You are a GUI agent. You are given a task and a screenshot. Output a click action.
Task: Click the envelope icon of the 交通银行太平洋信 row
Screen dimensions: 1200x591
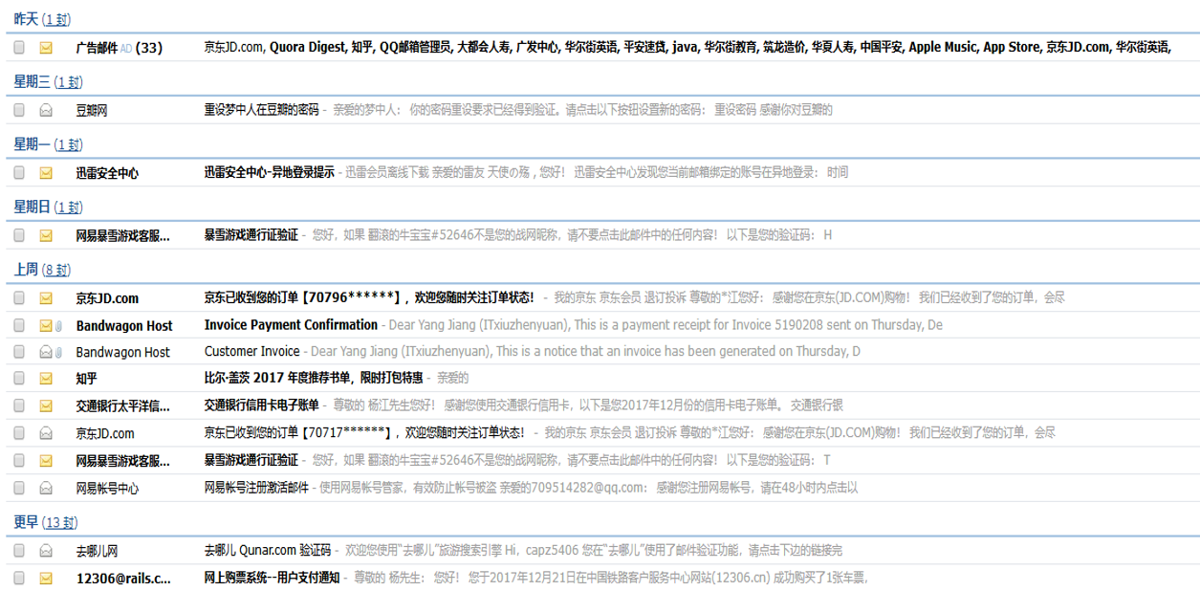point(46,406)
